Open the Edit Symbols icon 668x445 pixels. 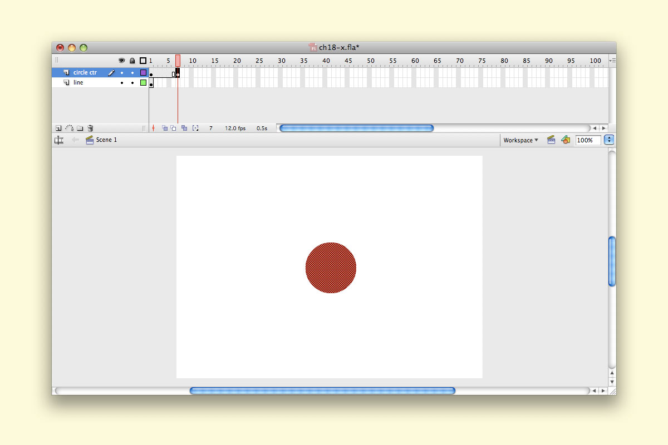[x=566, y=140]
